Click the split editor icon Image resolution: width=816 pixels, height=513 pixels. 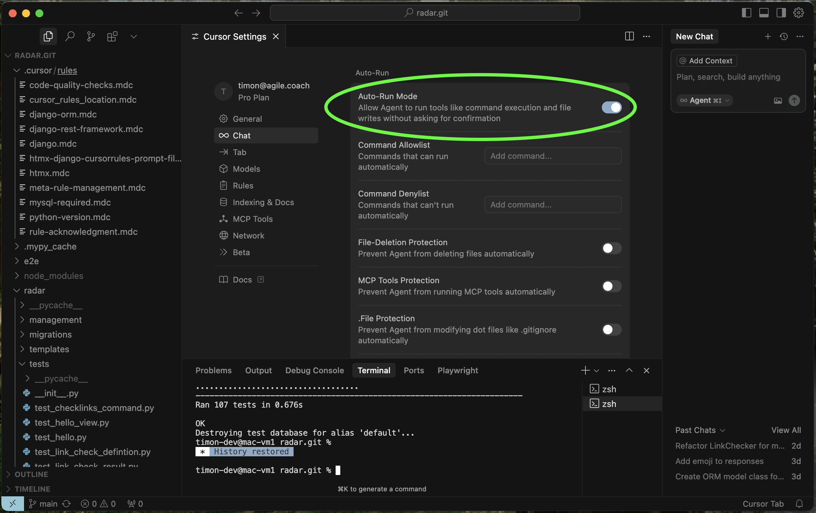(629, 36)
